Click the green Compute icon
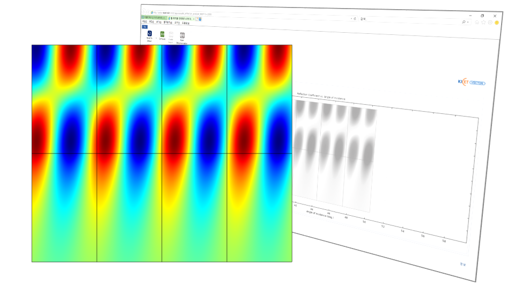The width and height of the screenshot is (507, 285). pyautogui.click(x=163, y=34)
